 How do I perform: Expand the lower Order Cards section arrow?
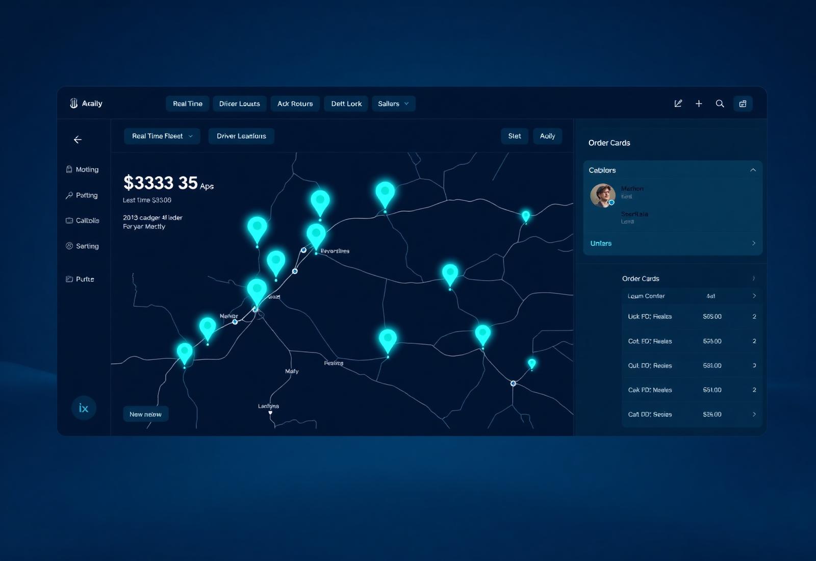point(753,278)
